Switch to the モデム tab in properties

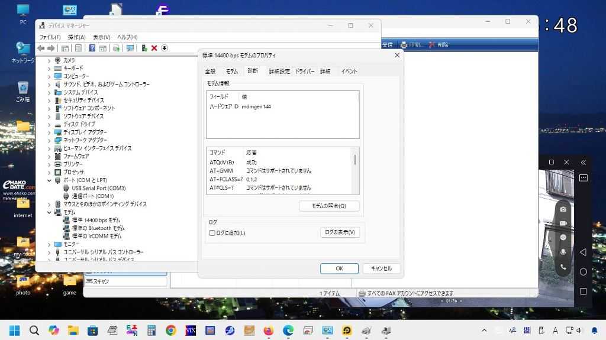(232, 72)
